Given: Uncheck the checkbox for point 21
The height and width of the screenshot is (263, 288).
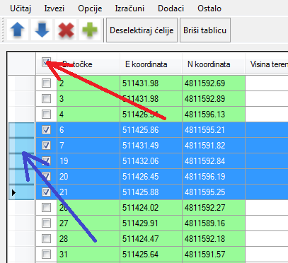Looking at the screenshot, I should 46,192.
